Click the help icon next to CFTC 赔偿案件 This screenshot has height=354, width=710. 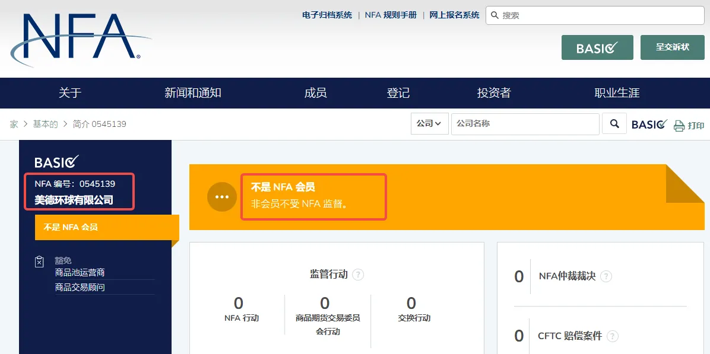[x=612, y=336]
